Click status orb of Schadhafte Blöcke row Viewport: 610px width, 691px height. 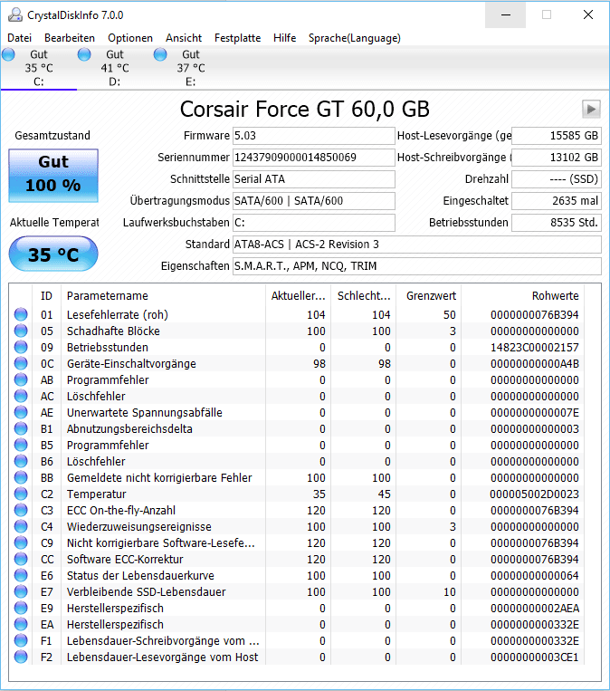click(x=21, y=331)
